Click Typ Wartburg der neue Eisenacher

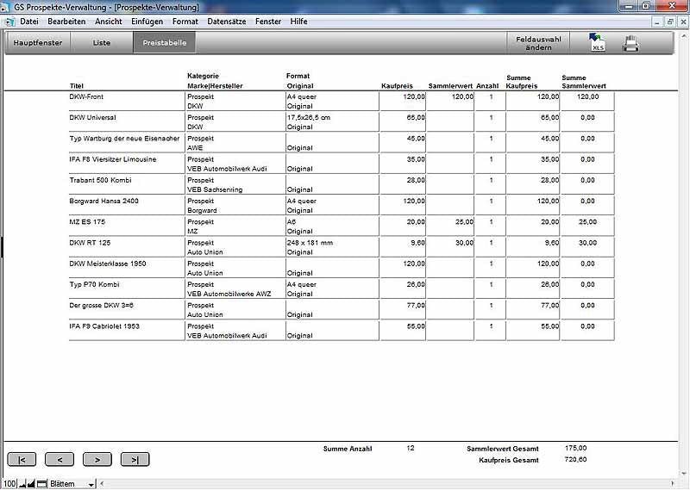124,139
